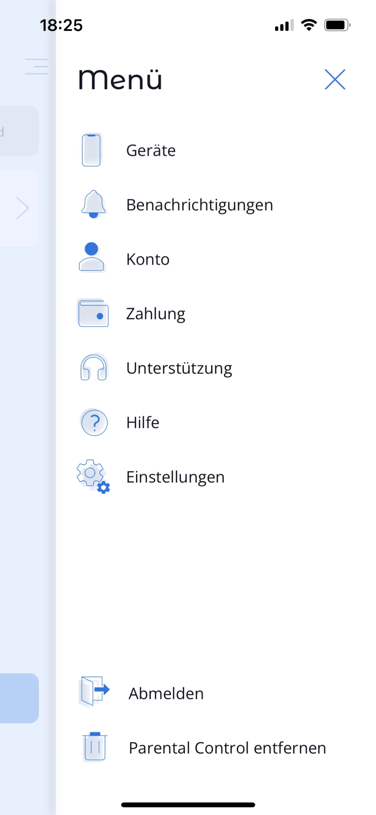Open the Zahlung menu item
The image size is (376, 815).
coord(156,314)
